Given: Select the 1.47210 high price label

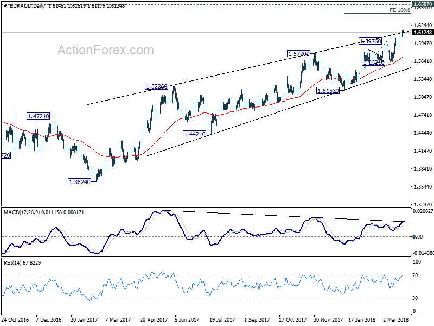Looking at the screenshot, I should pos(38,116).
